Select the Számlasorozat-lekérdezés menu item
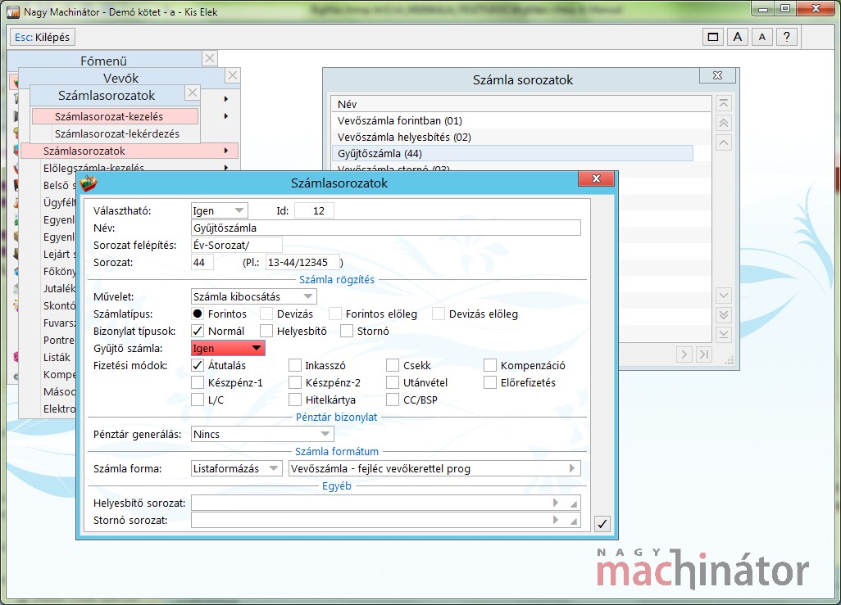 [x=117, y=133]
